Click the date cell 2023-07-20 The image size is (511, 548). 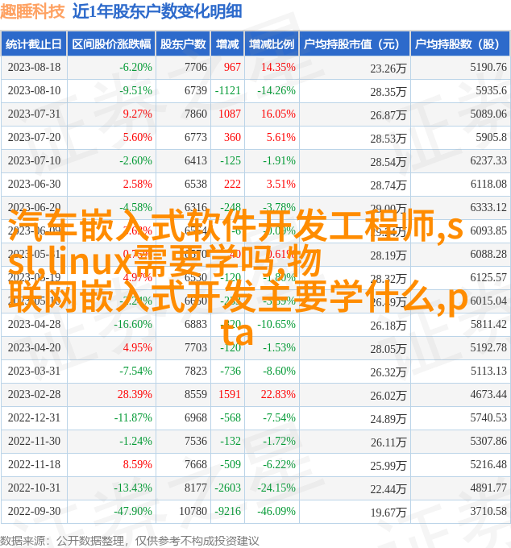pos(34,137)
